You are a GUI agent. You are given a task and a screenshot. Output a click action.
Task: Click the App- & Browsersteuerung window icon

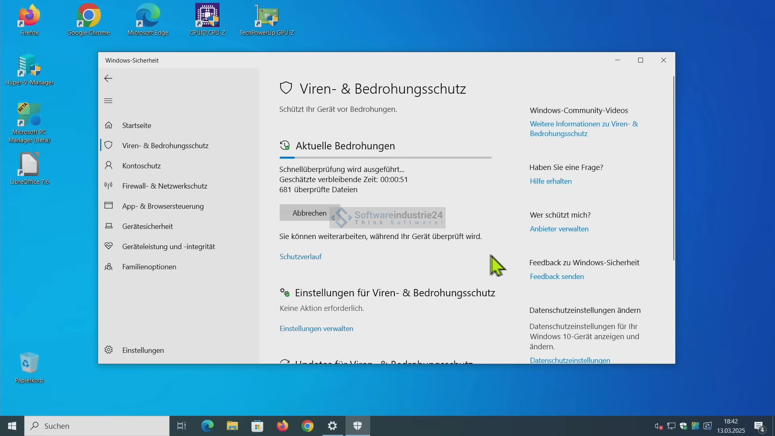pos(109,205)
